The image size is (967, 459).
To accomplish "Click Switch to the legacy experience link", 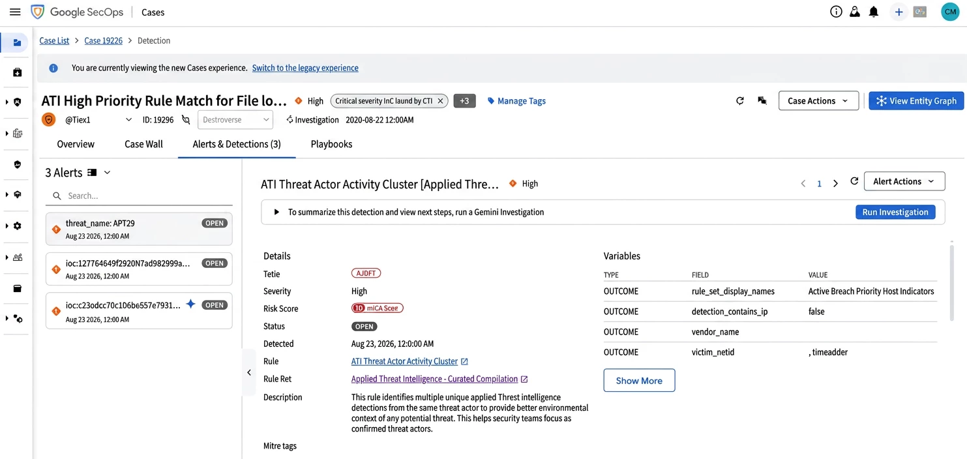I will [305, 68].
